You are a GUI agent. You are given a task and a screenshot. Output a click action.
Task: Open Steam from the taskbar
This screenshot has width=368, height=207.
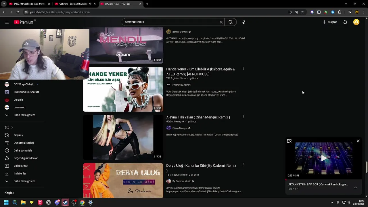pyautogui.click(x=65, y=202)
